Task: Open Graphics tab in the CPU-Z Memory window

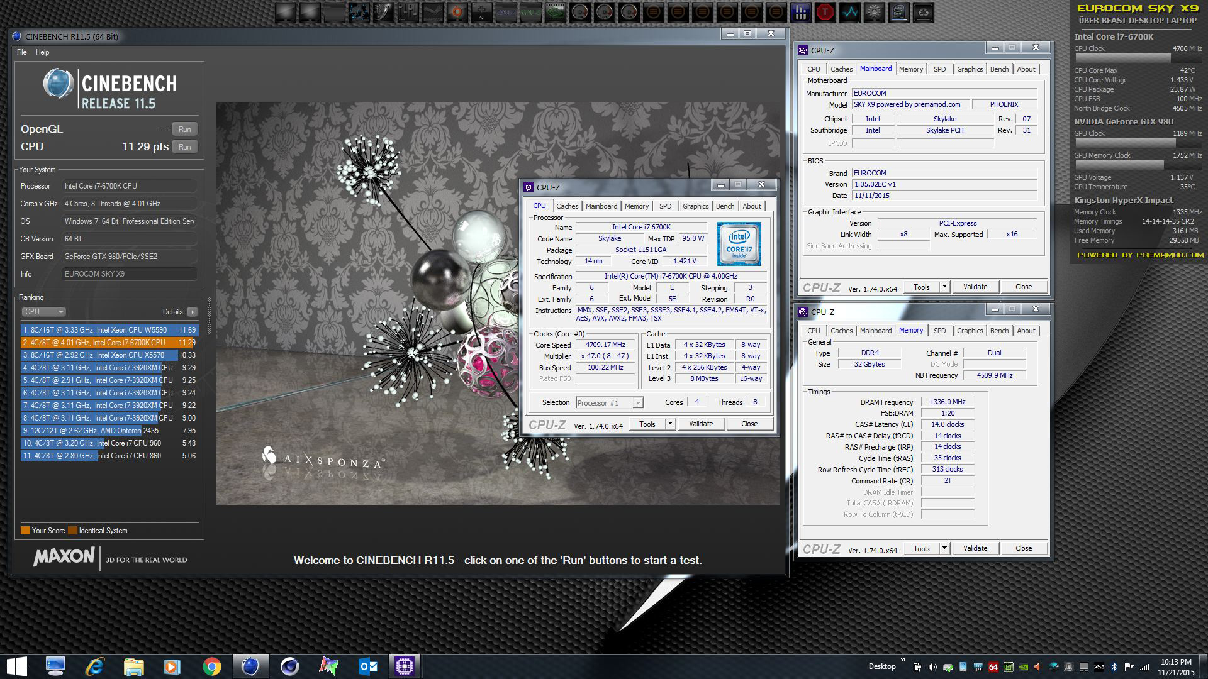Action: [x=970, y=331]
